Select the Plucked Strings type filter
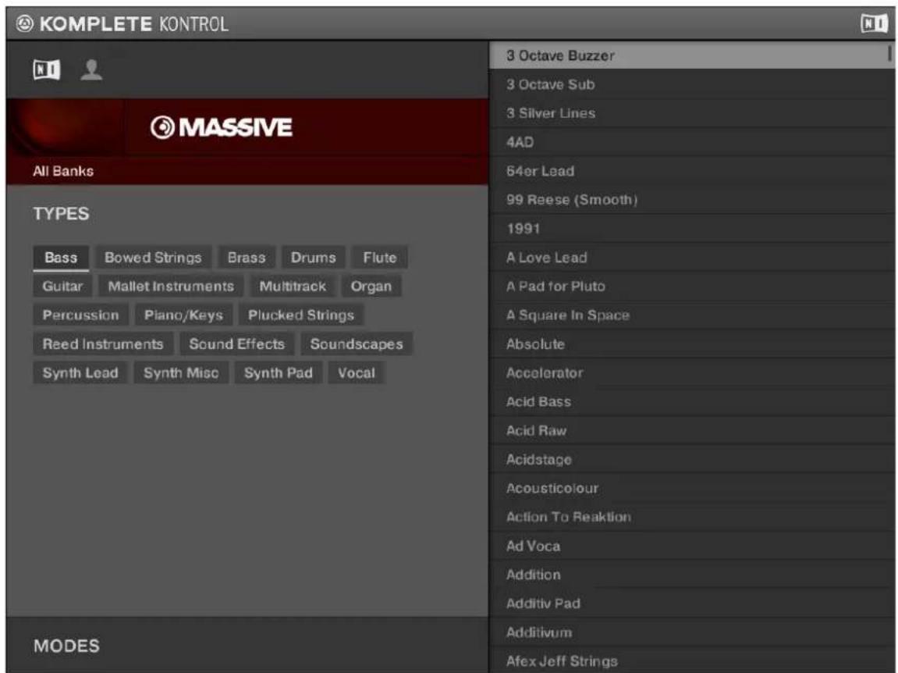 coord(301,315)
